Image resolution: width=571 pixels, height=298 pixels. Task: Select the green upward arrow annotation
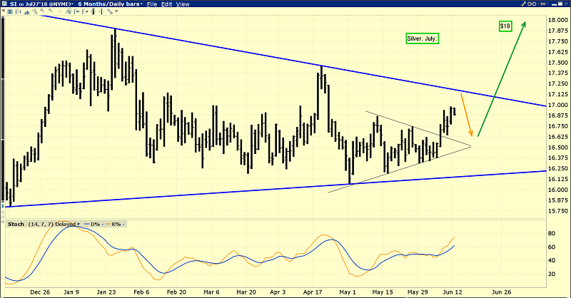point(502,78)
